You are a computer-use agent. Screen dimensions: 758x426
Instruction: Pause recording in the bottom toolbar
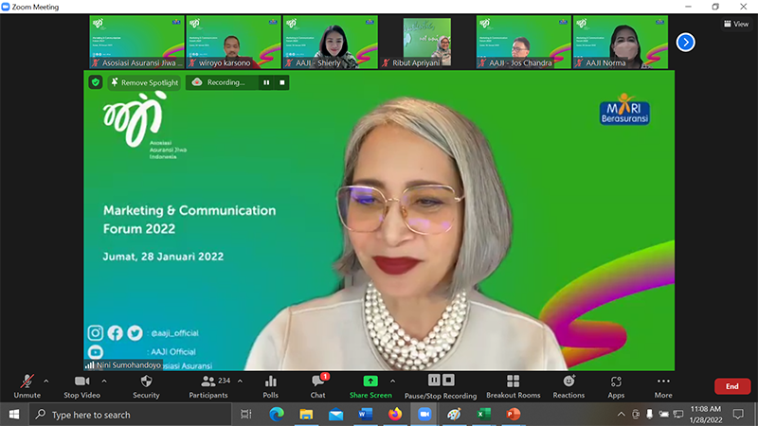point(434,381)
